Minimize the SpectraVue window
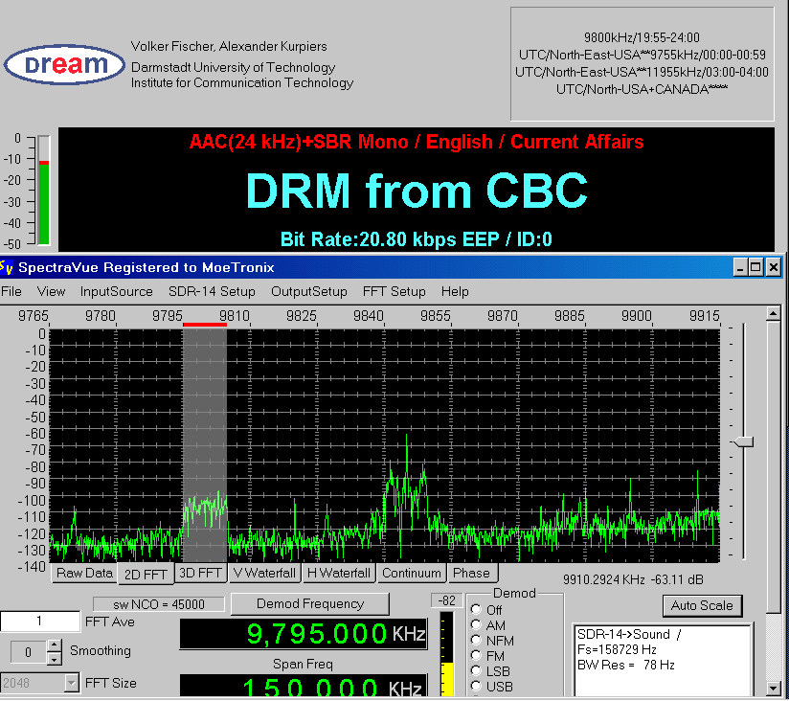This screenshot has height=701, width=789. (x=739, y=267)
